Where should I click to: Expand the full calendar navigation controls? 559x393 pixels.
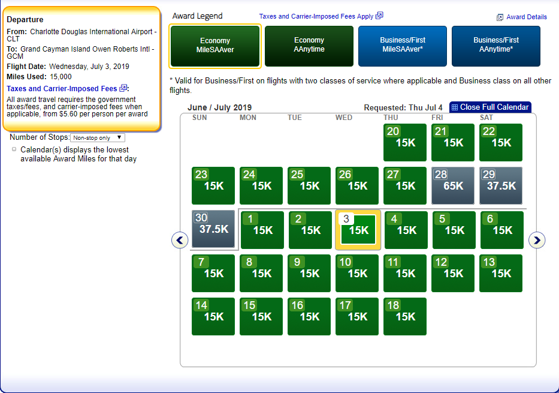tap(490, 107)
